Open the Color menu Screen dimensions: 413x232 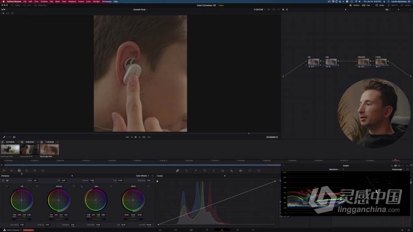tap(88, 2)
